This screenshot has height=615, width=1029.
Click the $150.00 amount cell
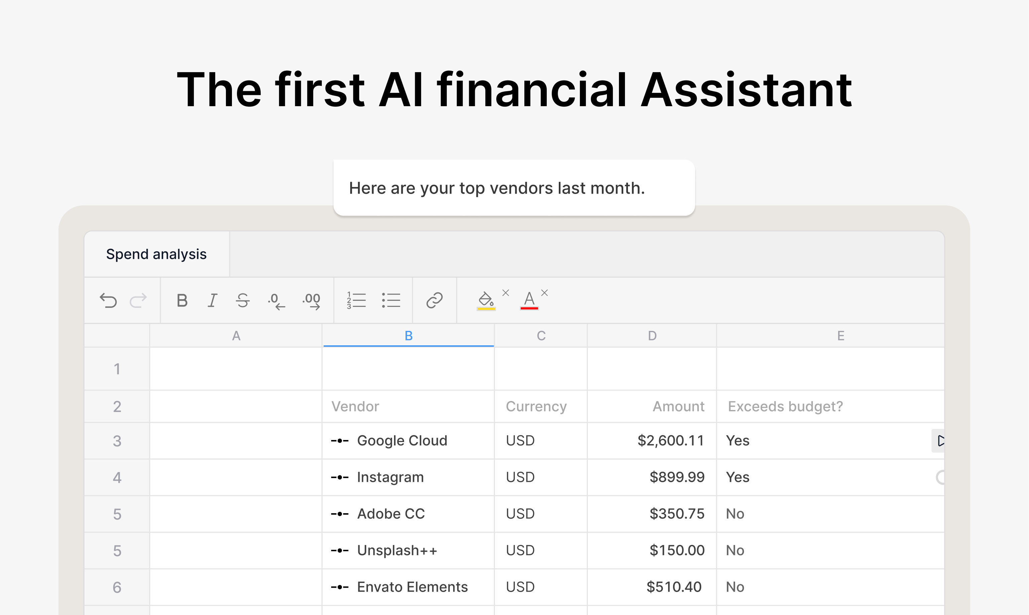652,550
